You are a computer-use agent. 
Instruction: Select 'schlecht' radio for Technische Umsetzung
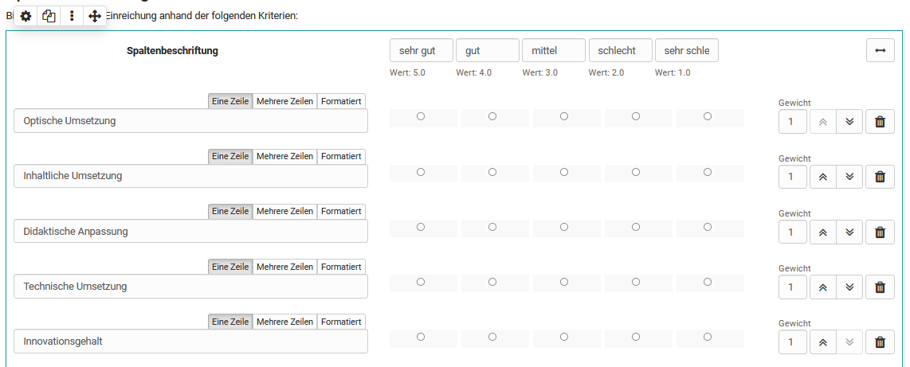point(636,282)
